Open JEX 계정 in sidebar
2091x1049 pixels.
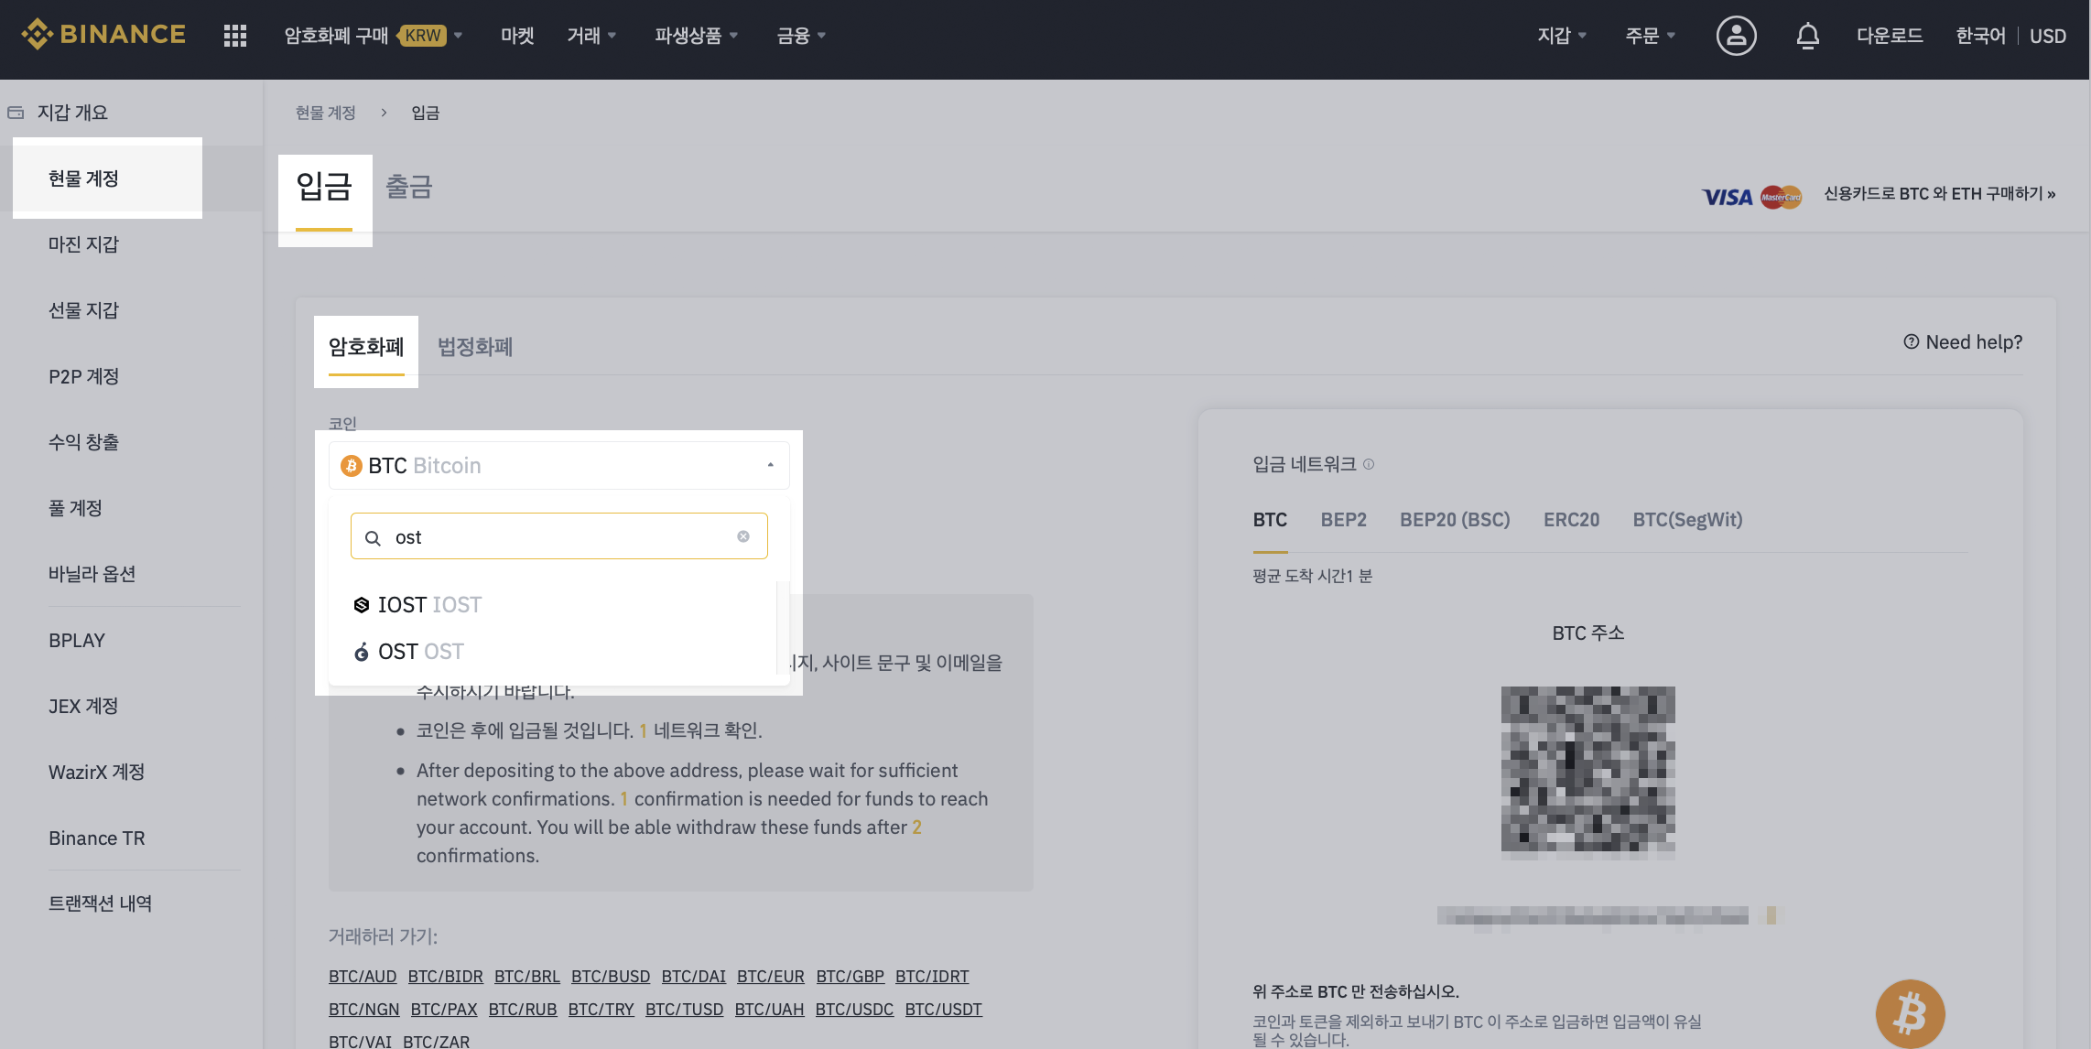click(83, 706)
